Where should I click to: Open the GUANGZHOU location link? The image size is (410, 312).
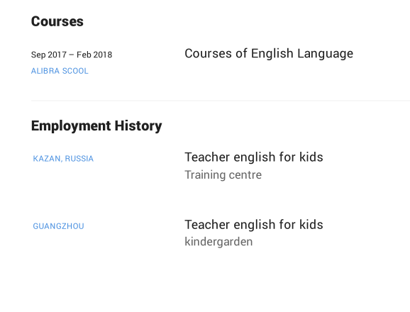59,226
